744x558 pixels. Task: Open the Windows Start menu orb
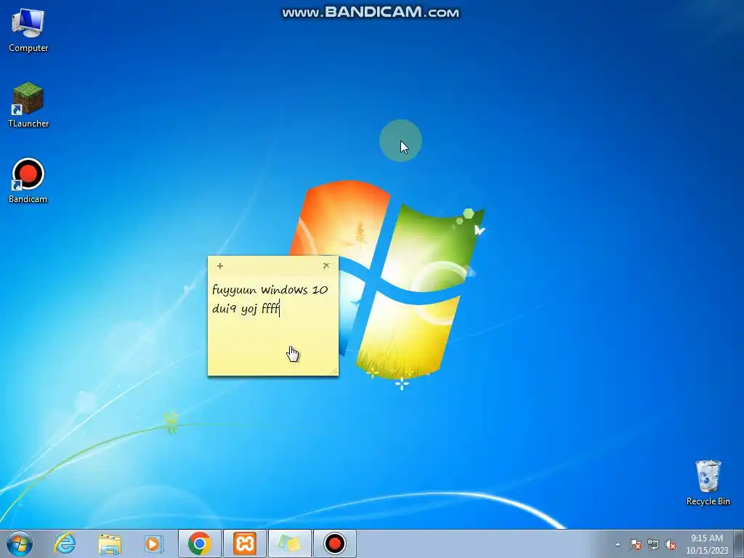20,543
